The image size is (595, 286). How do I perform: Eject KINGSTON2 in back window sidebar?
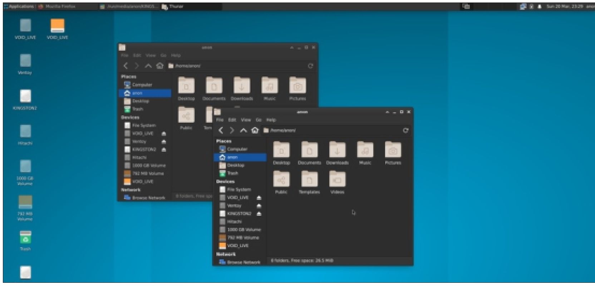coord(164,150)
